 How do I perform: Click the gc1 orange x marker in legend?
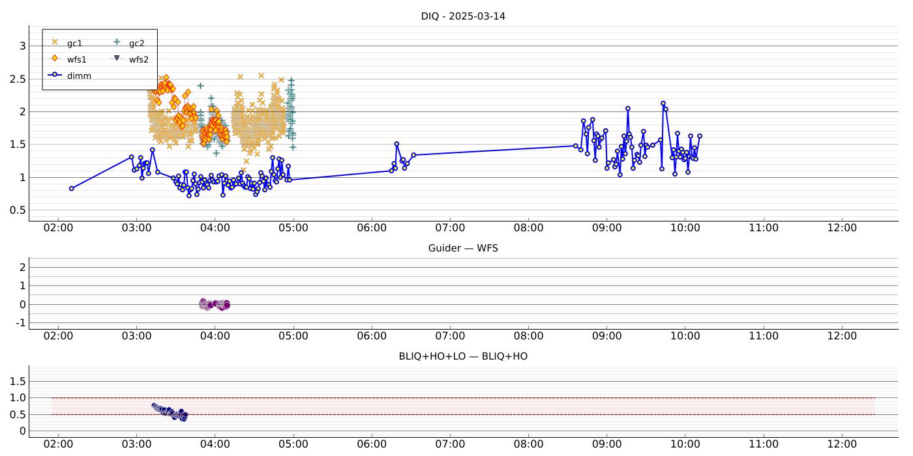(x=55, y=42)
